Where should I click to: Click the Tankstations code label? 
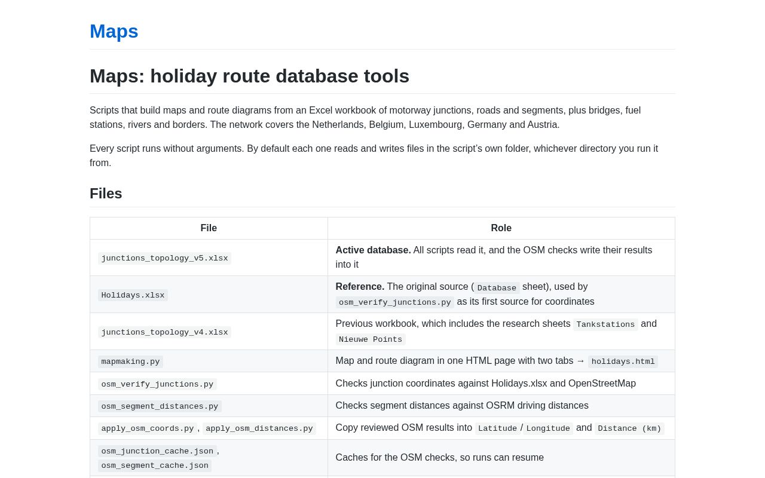605,324
